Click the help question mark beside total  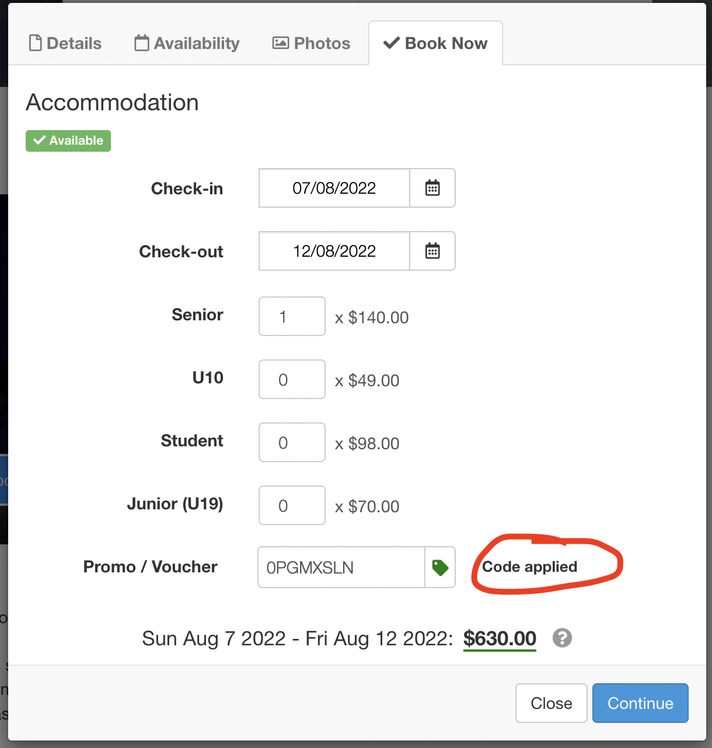tap(562, 638)
